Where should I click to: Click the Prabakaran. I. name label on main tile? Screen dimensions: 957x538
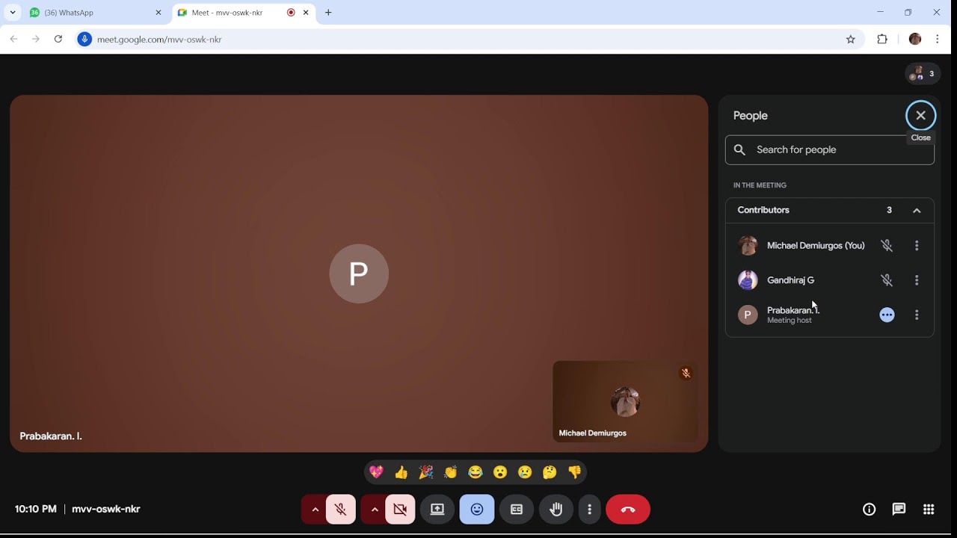51,436
